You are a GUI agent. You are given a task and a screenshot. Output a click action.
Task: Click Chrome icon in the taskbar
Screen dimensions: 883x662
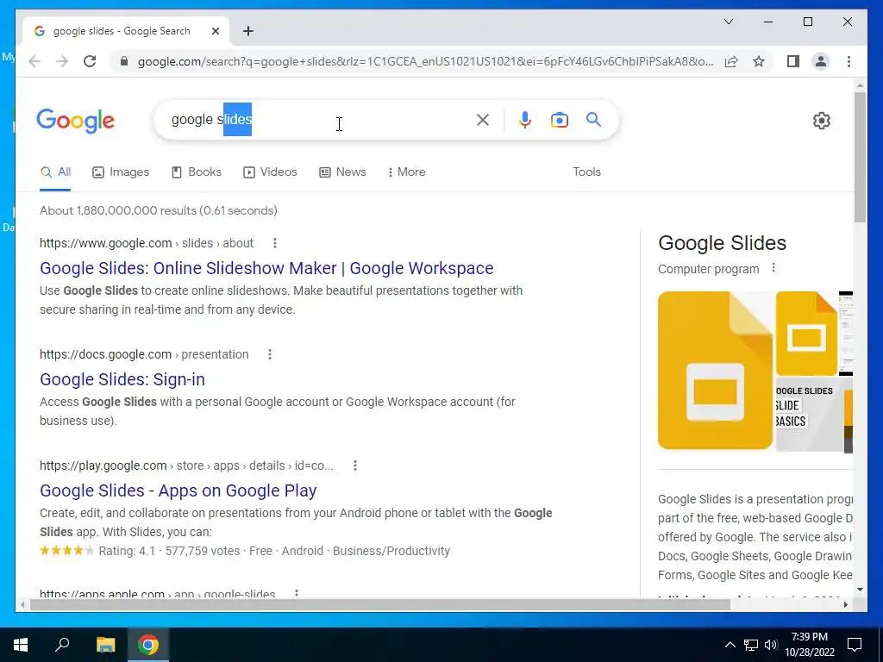[148, 645]
